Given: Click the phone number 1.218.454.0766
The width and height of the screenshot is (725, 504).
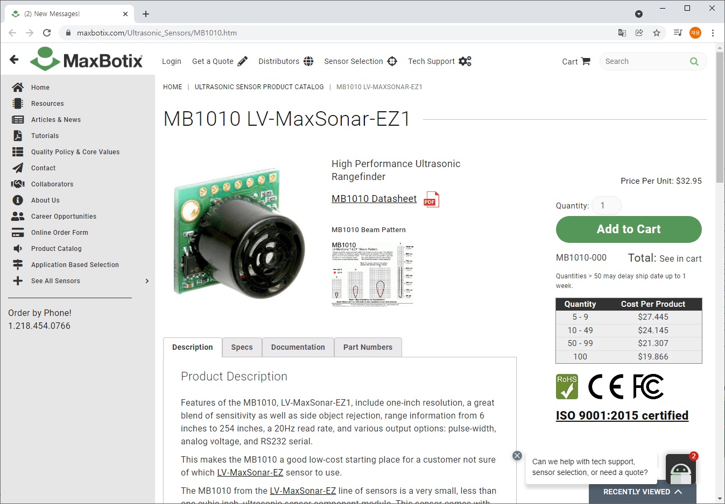Looking at the screenshot, I should (39, 326).
